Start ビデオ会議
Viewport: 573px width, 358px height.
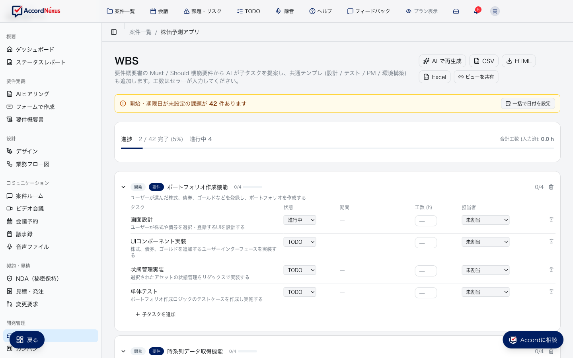tap(51, 208)
